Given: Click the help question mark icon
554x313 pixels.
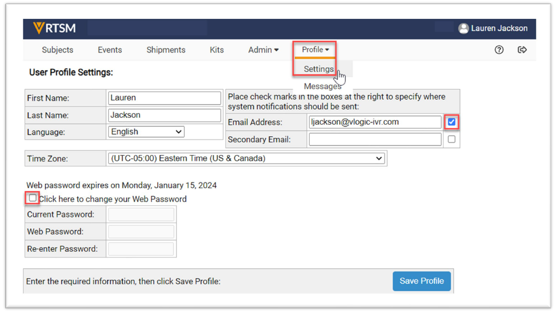Looking at the screenshot, I should (499, 50).
